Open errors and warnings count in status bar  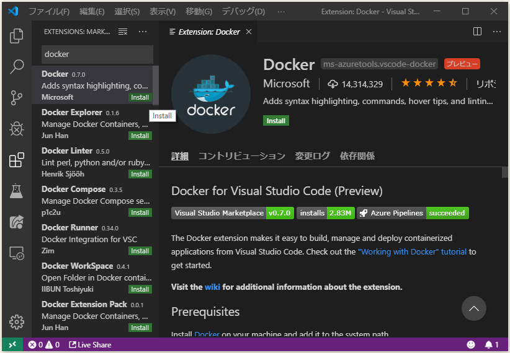click(x=43, y=344)
